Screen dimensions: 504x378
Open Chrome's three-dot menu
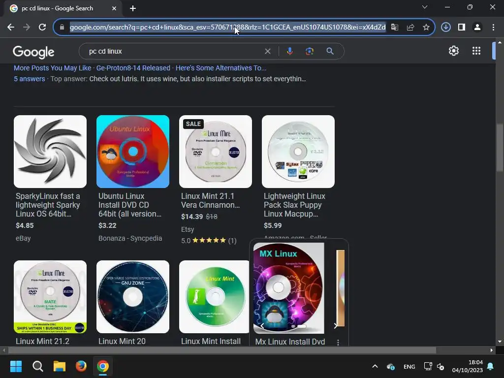coord(493,28)
